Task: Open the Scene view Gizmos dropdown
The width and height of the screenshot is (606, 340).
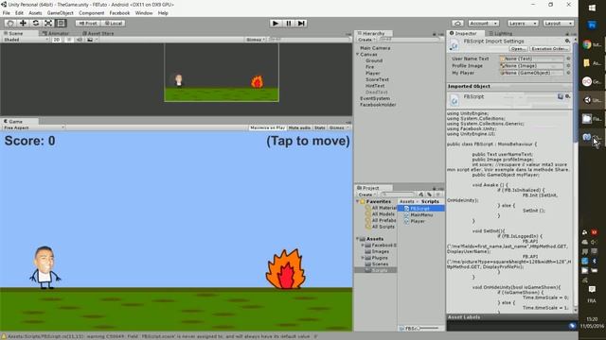Action: [256, 40]
